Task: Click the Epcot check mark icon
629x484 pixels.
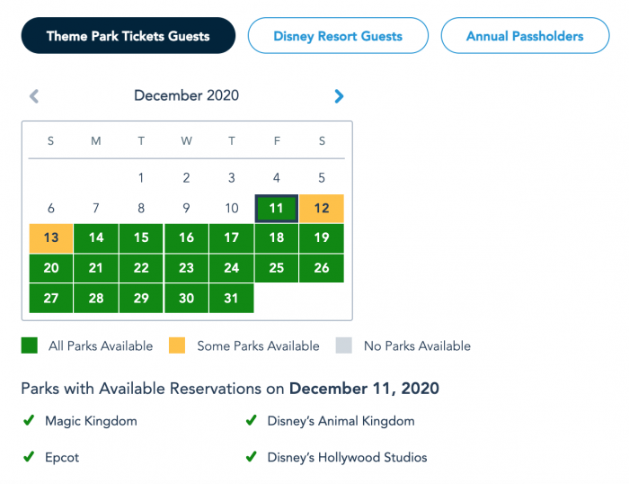Action: tap(30, 457)
